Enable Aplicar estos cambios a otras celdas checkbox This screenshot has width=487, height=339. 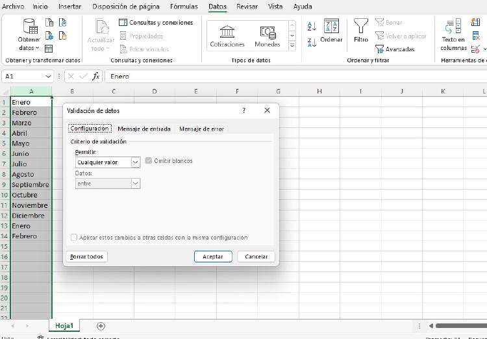[74, 238]
